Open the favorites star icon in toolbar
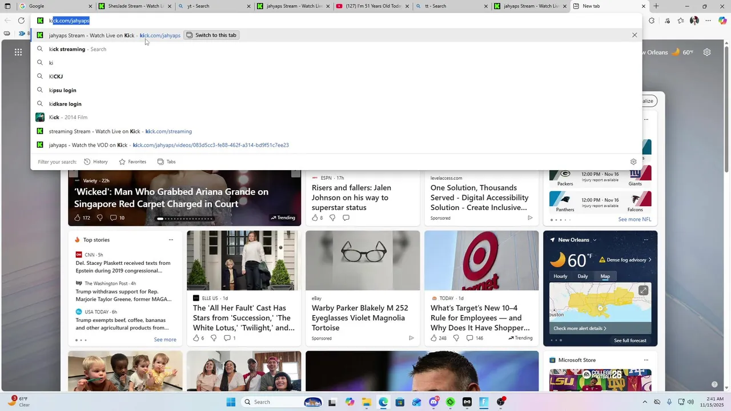The height and width of the screenshot is (411, 731). click(681, 21)
